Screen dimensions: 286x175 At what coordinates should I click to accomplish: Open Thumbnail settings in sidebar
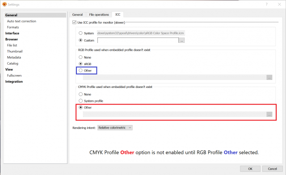click(x=15, y=51)
